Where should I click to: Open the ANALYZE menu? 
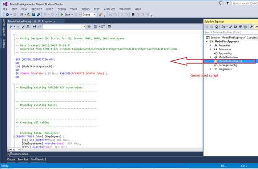click(x=109, y=9)
